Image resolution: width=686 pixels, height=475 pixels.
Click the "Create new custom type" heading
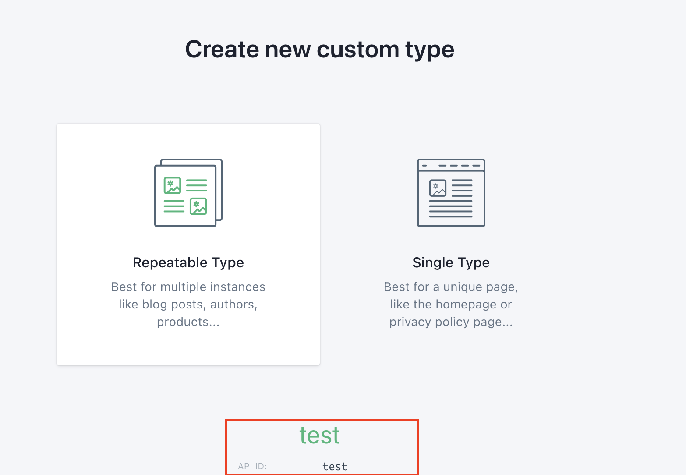320,49
